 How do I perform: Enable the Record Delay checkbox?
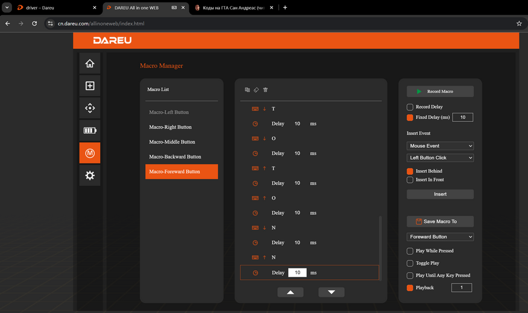pyautogui.click(x=410, y=107)
